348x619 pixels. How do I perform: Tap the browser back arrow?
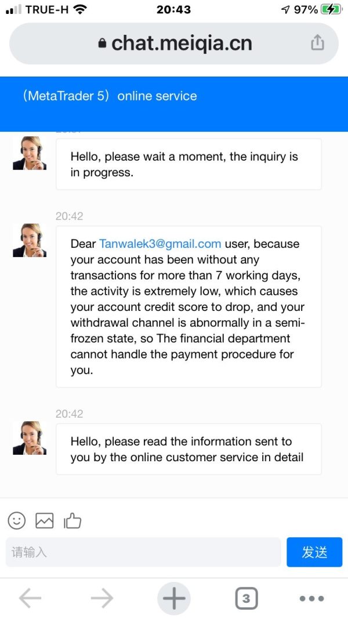click(x=30, y=599)
